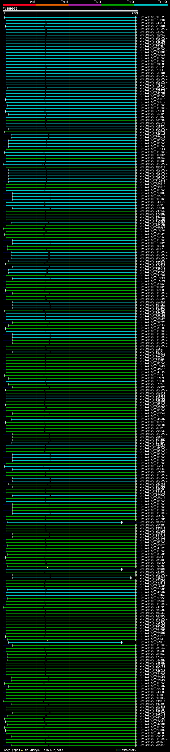Select the UniRef100_Q6GNH9 label
170x752 pixels.
pyautogui.click(x=152, y=41)
